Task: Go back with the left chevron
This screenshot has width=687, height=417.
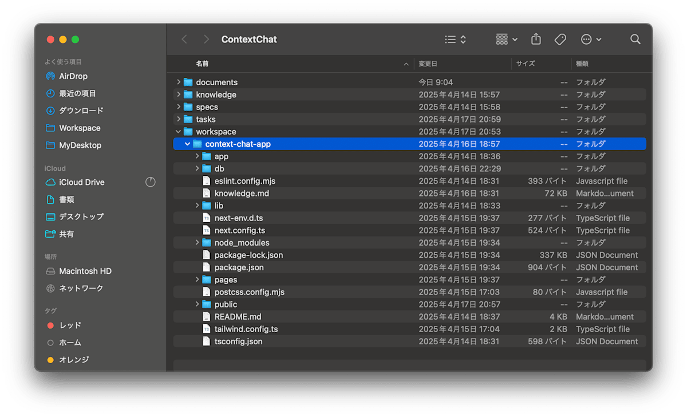Action: [184, 39]
